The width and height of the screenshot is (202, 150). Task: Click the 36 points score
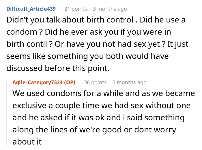[95, 82]
